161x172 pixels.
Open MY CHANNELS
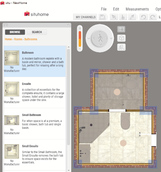[86, 17]
